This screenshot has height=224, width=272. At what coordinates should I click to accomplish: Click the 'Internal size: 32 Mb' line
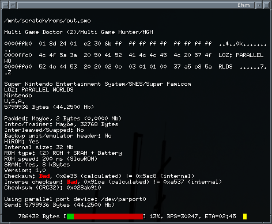pos(39,147)
